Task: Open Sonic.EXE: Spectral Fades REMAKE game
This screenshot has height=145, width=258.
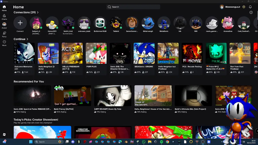Action: pos(32,99)
